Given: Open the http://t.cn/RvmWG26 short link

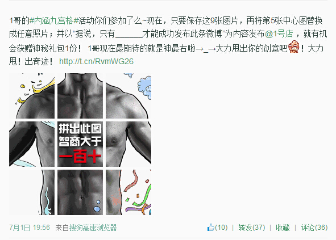Looking at the screenshot, I should [x=96, y=61].
